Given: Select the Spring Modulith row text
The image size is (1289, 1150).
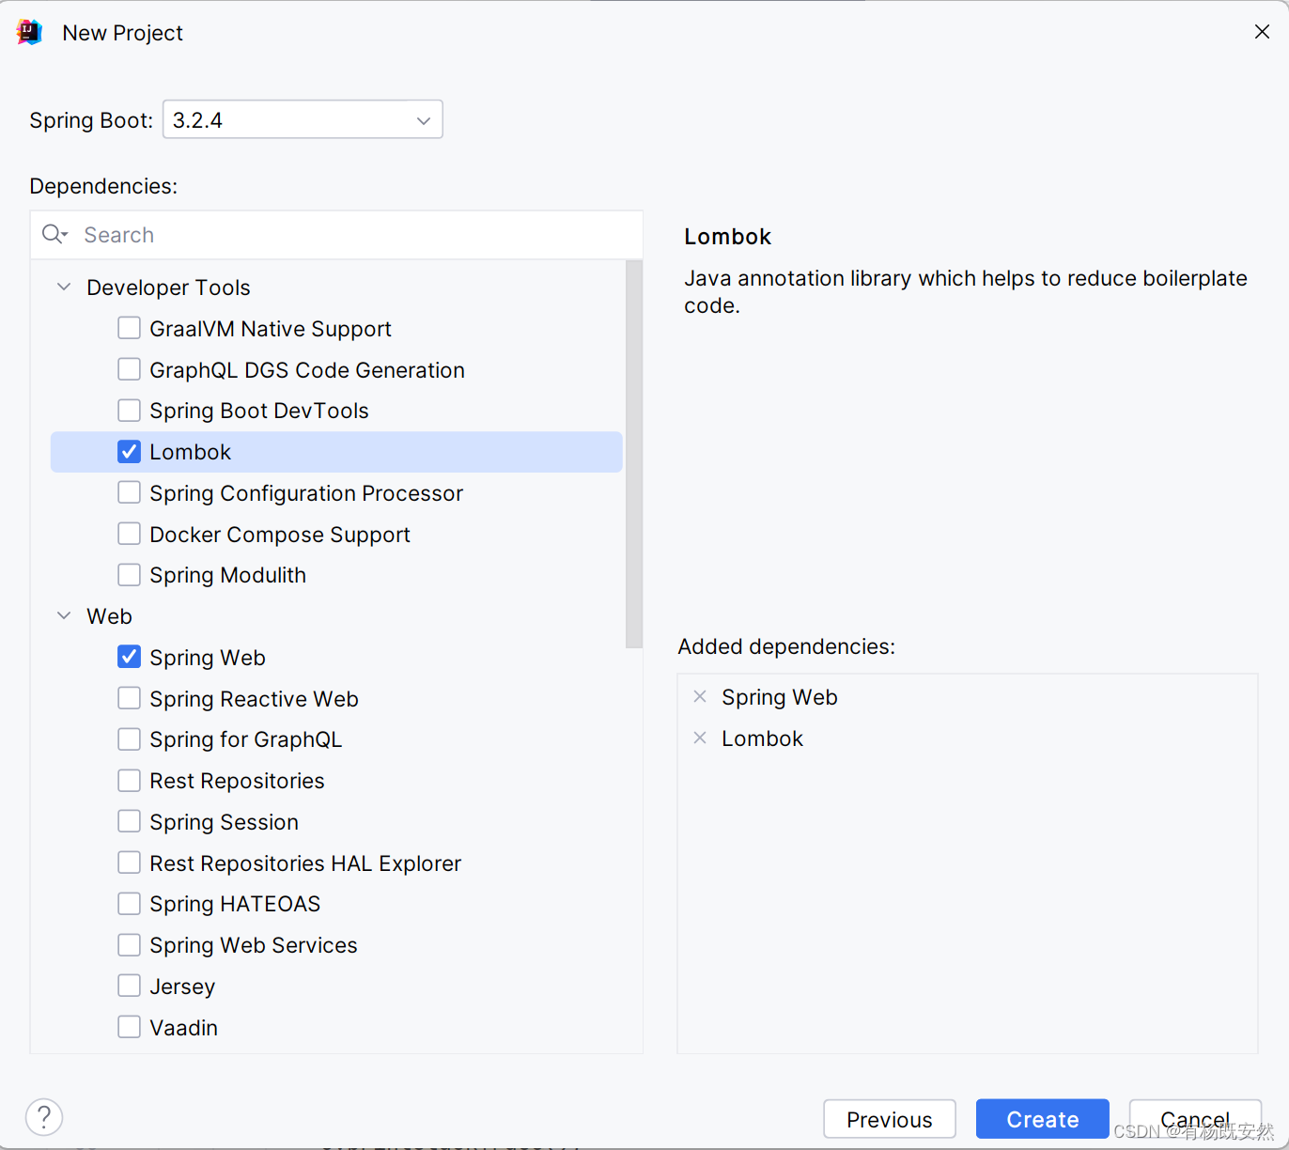Looking at the screenshot, I should coord(227,575).
